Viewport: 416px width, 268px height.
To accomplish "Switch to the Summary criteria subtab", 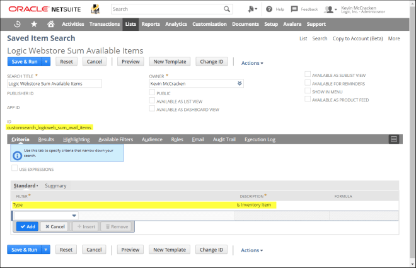I will tap(55, 186).
